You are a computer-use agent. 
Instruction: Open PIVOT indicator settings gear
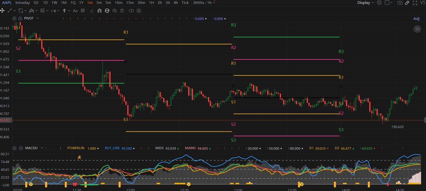pyautogui.click(x=14, y=18)
